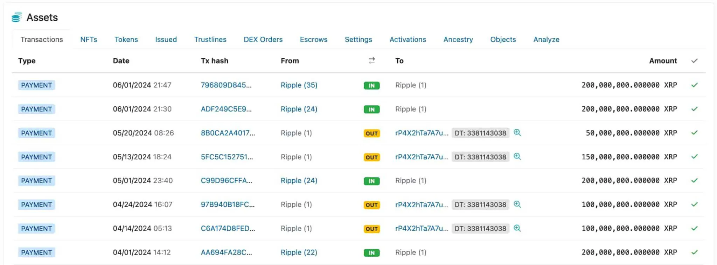Click DT: 3381143038 tag on 04/14/2024 row
The width and height of the screenshot is (717, 265).
(x=480, y=228)
